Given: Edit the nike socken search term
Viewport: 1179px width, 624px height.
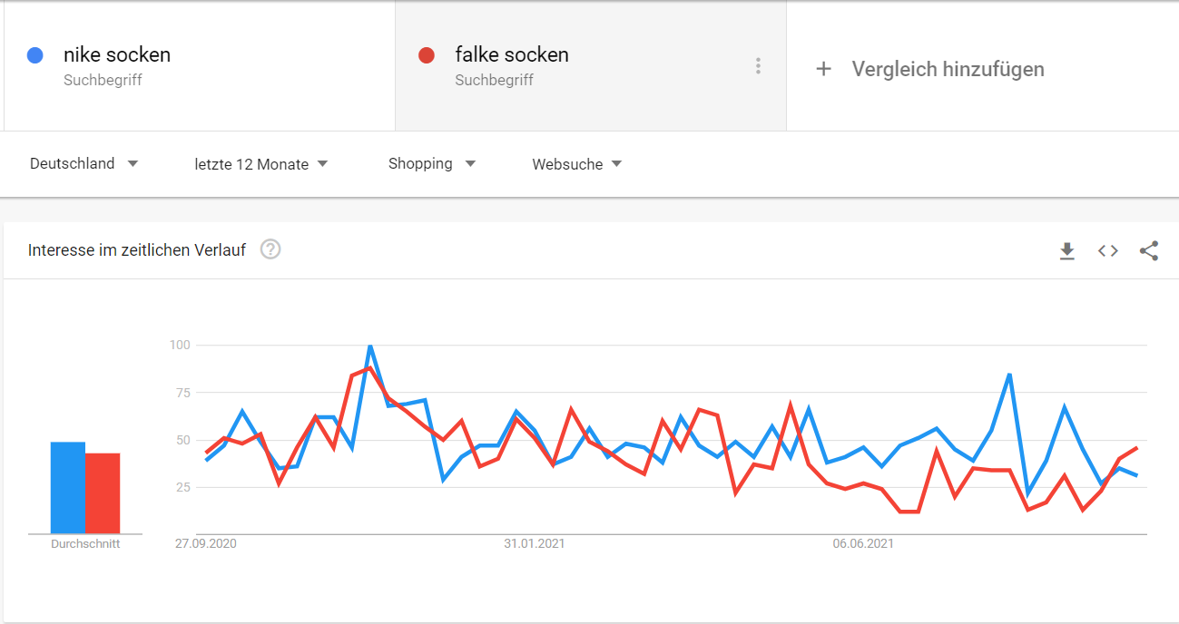Looking at the screenshot, I should click(x=117, y=54).
